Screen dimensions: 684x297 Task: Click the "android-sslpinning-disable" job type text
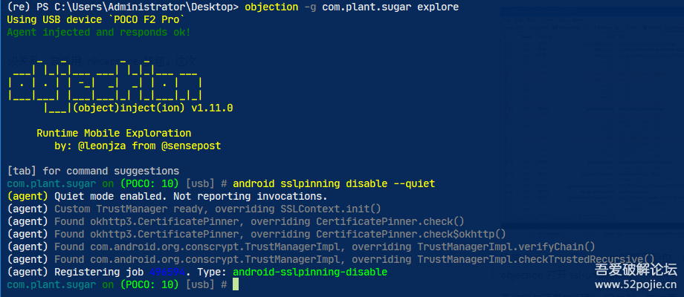[x=309, y=272]
